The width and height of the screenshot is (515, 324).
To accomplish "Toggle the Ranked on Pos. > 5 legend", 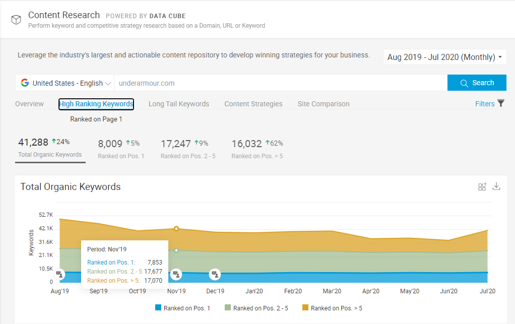I will click(x=332, y=307).
